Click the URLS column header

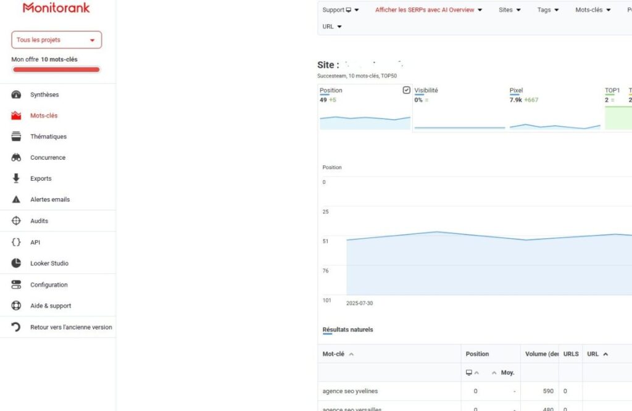(x=571, y=354)
